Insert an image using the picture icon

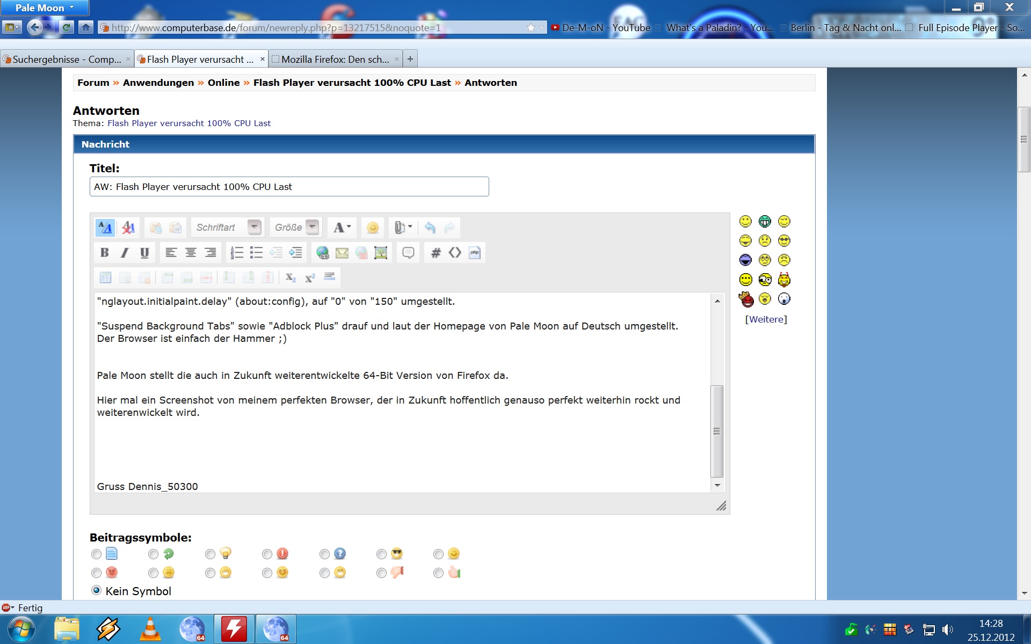point(381,253)
